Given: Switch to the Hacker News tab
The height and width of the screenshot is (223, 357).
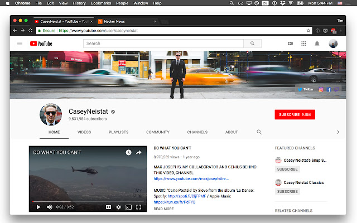Looking at the screenshot, I should point(127,21).
